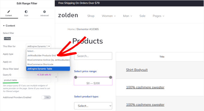The height and width of the screenshot is (111, 204).
Task: Click the Search products field
Action: point(93,56)
